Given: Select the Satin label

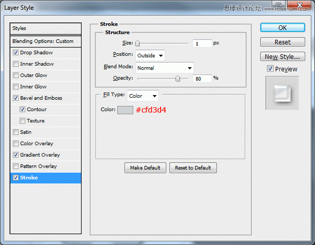Looking at the screenshot, I should pyautogui.click(x=26, y=132).
